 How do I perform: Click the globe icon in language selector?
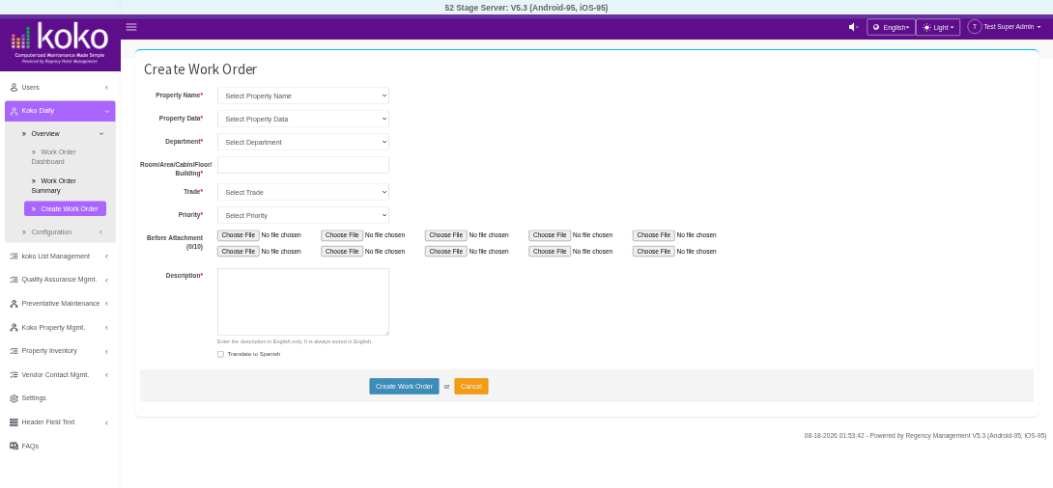pos(875,27)
